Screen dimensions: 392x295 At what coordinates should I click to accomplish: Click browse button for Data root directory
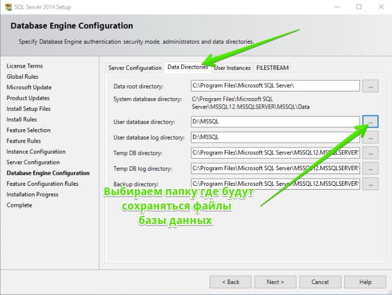pyautogui.click(x=370, y=86)
